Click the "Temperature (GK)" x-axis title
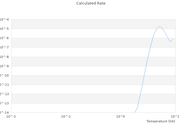The height and width of the screenshot is (135, 181). pyautogui.click(x=161, y=121)
